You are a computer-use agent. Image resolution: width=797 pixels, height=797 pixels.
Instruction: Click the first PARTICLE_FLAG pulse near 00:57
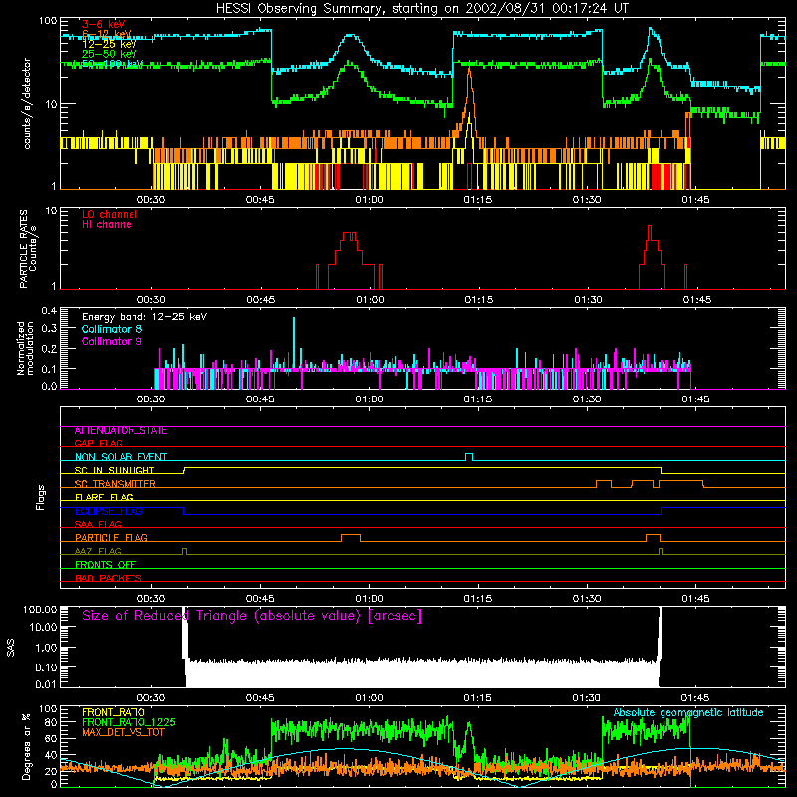pyautogui.click(x=351, y=538)
